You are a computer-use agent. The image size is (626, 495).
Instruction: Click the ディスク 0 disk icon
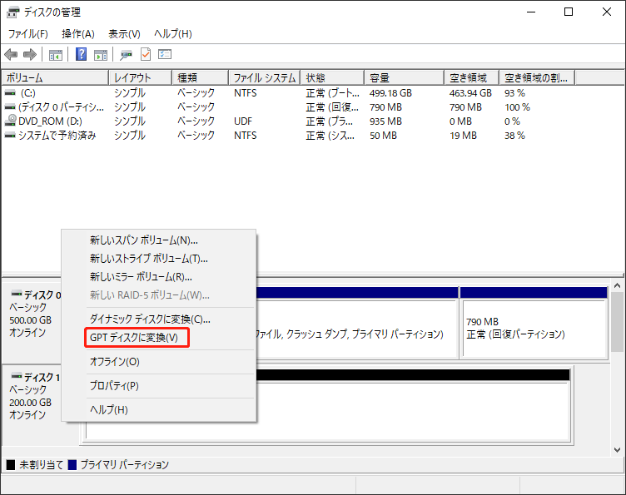click(x=17, y=294)
